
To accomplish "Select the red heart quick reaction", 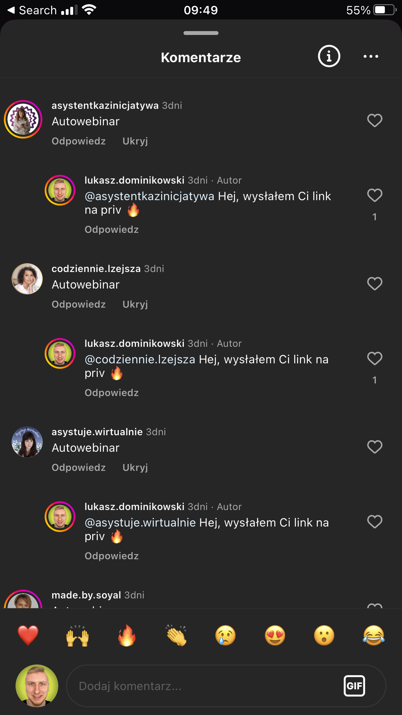I will [x=28, y=635].
